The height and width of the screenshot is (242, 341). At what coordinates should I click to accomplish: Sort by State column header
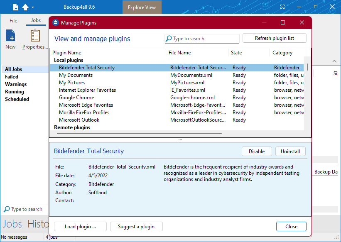[249, 53]
